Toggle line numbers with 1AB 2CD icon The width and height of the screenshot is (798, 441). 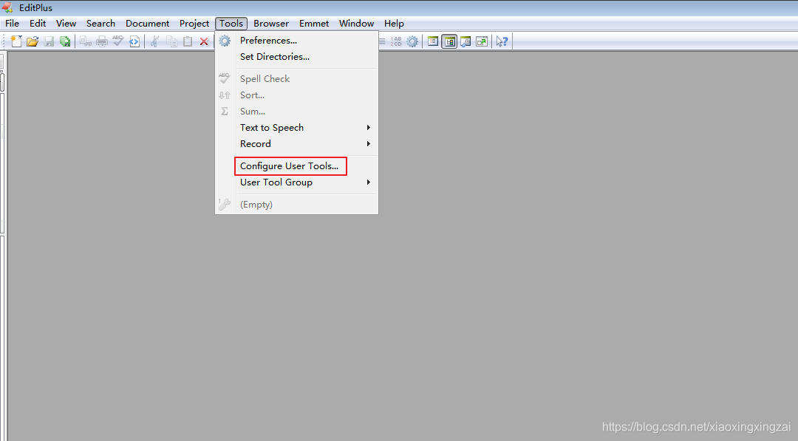396,41
